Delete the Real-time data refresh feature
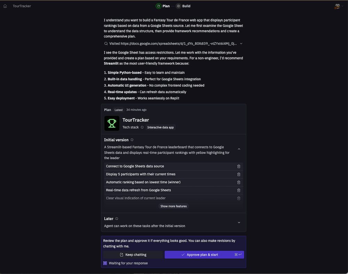The image size is (348, 274). (x=239, y=190)
